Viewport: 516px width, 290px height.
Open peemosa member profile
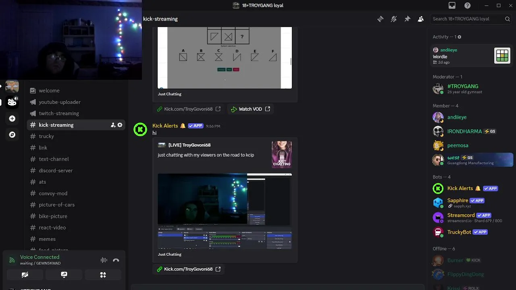tap(472, 145)
